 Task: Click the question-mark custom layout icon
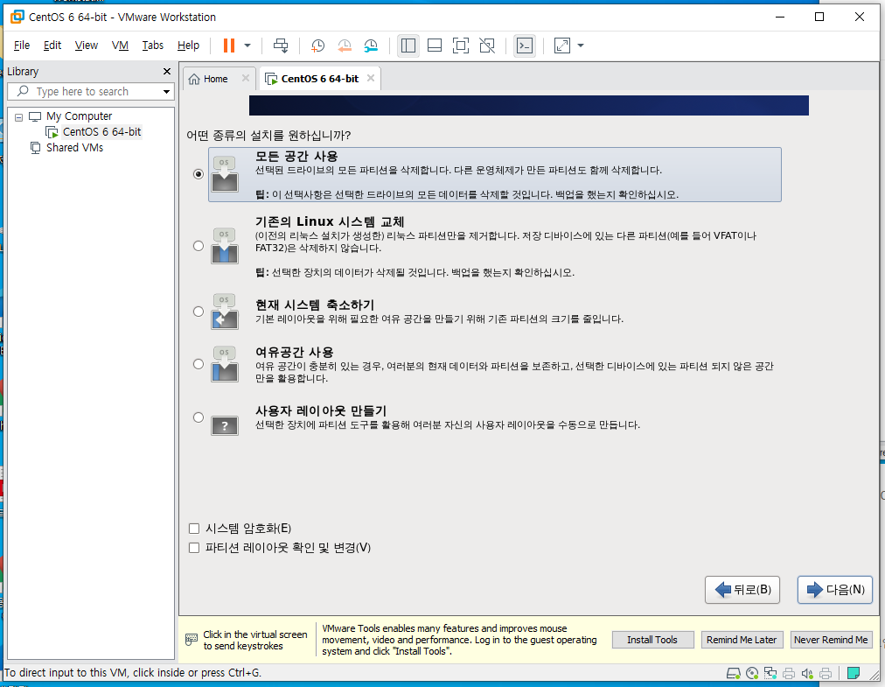(225, 425)
